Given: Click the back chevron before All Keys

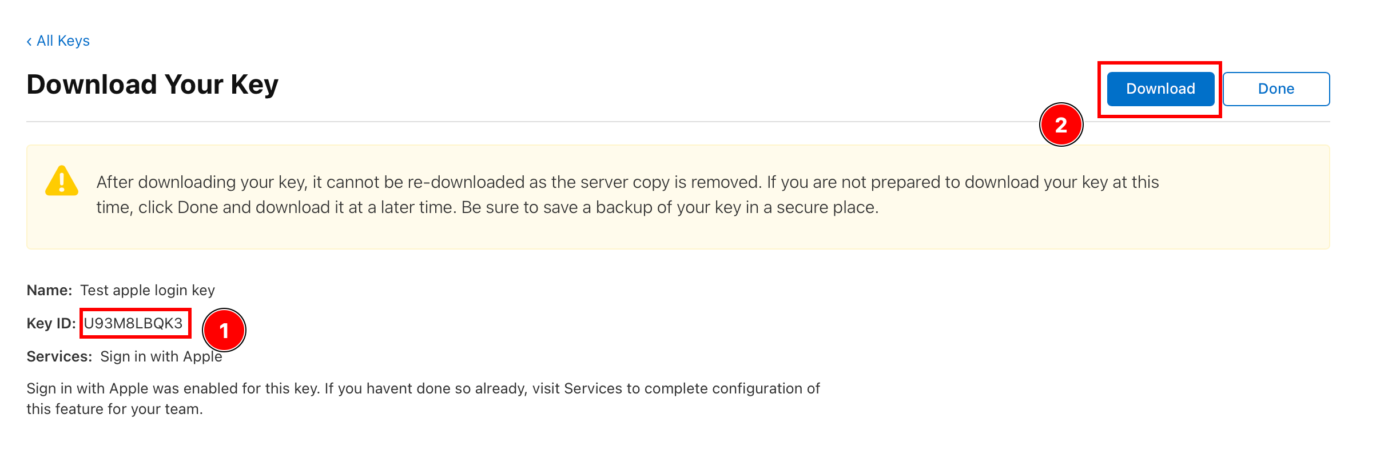Looking at the screenshot, I should pyautogui.click(x=29, y=40).
